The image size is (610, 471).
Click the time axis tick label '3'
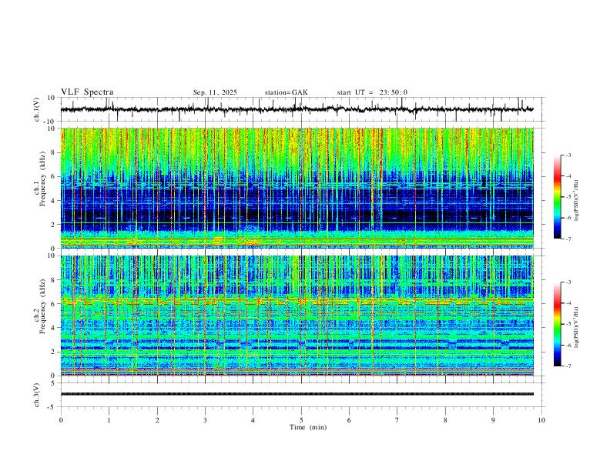(x=205, y=420)
